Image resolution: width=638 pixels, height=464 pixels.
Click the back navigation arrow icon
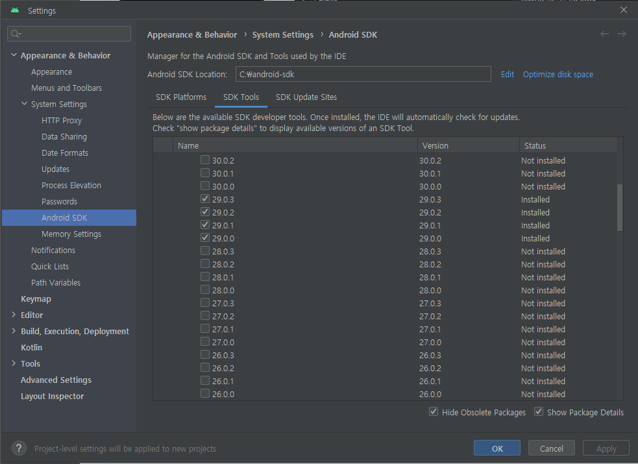coord(604,34)
